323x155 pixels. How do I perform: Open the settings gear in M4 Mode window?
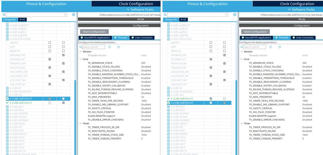pos(235,15)
